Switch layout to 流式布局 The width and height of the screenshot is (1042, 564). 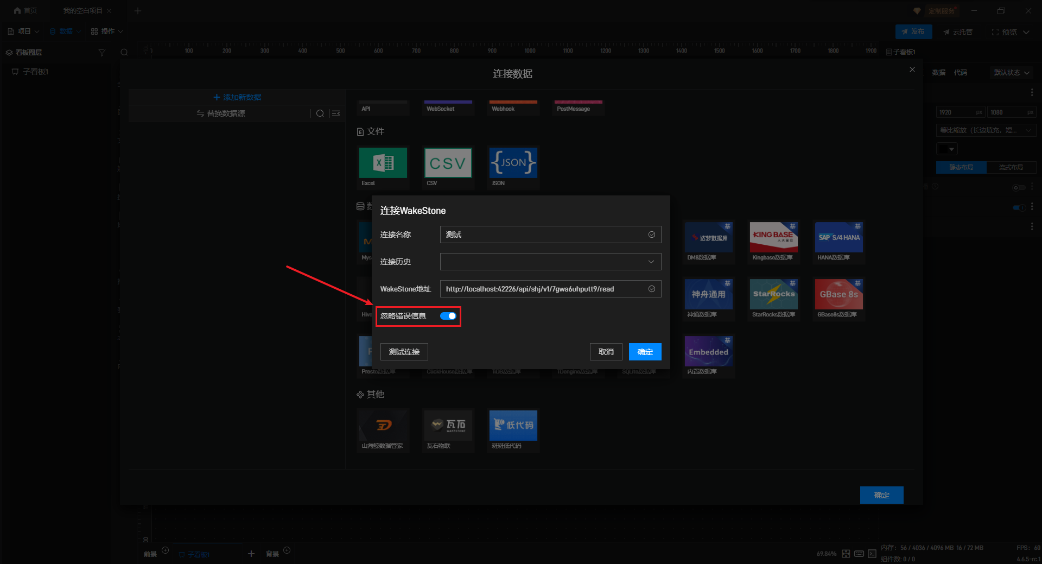click(x=1011, y=167)
